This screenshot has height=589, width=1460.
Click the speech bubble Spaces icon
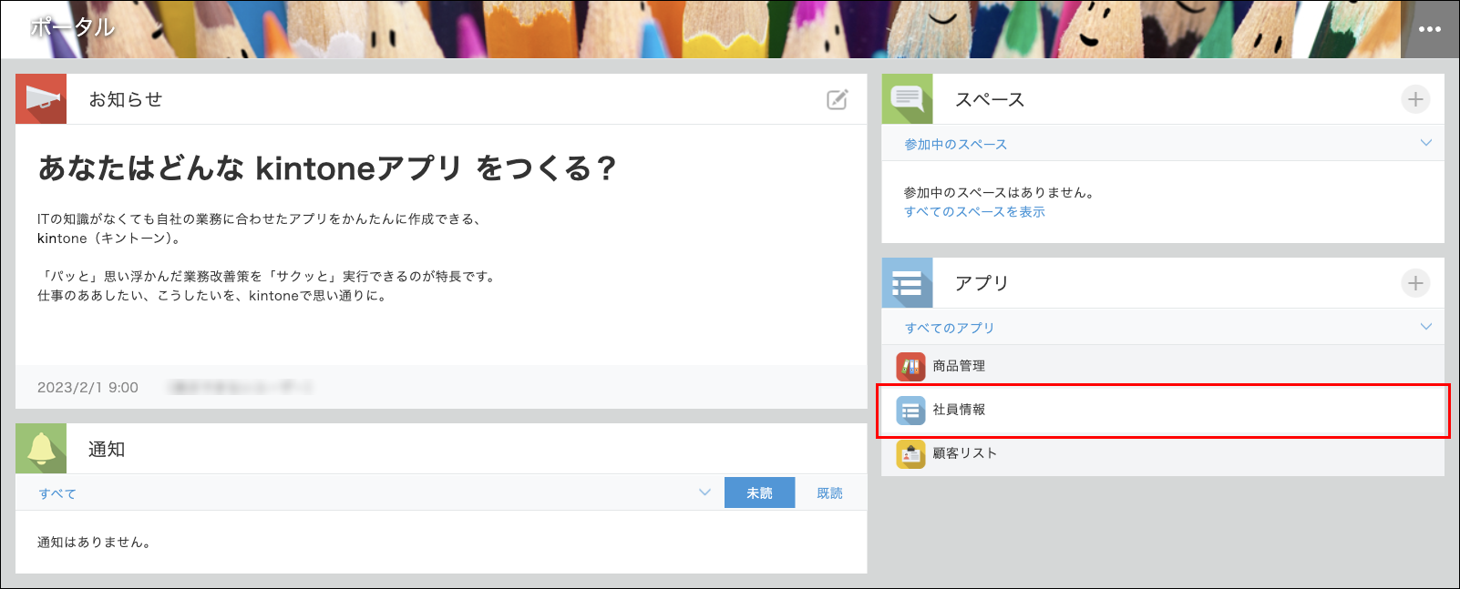[908, 99]
